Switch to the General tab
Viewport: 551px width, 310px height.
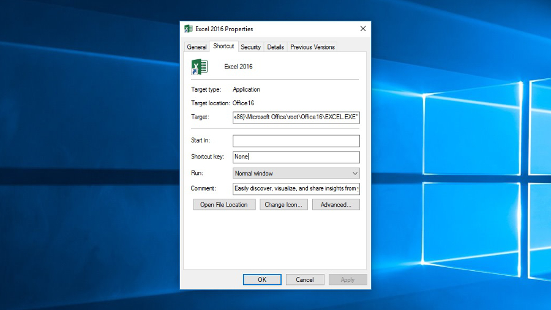197,46
